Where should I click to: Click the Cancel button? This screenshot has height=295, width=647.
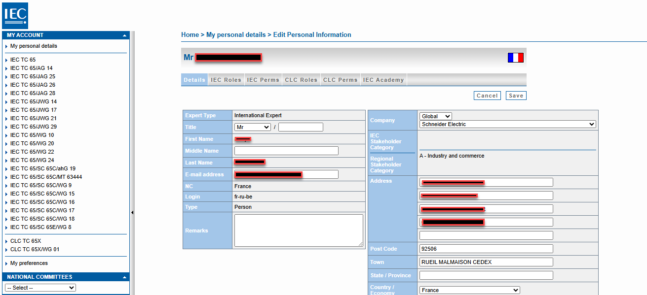[487, 96]
